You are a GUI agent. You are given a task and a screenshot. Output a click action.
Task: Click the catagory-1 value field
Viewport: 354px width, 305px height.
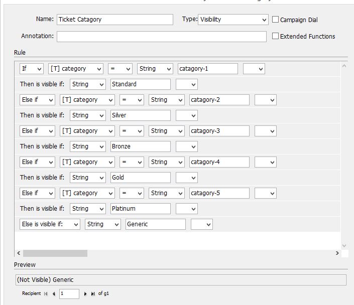pyautogui.click(x=208, y=69)
